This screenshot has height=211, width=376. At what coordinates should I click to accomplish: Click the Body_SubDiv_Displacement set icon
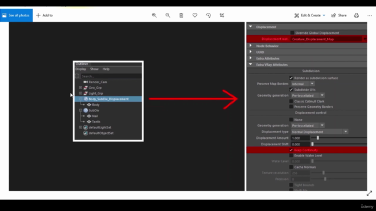coord(86,99)
